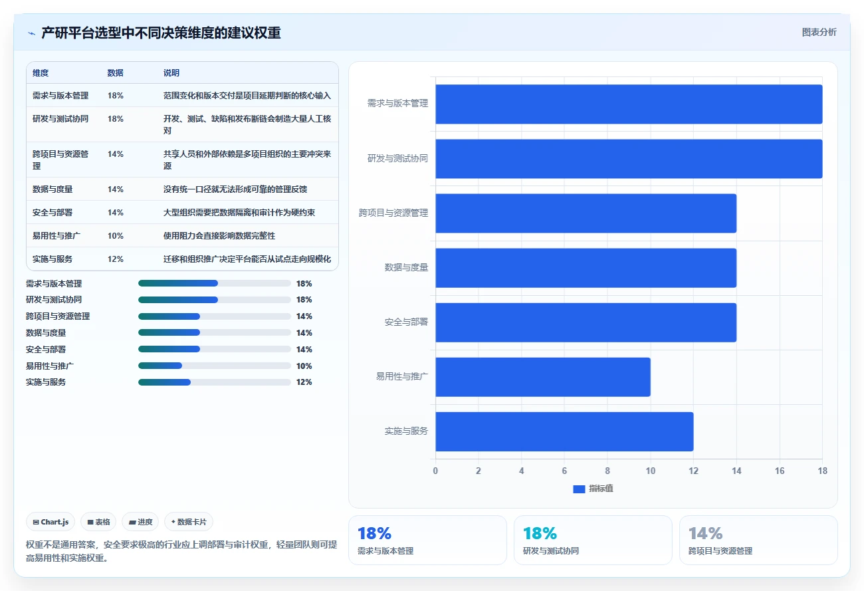This screenshot has width=864, height=591.
Task: Click the Chart.js tag chip
Action: click(51, 522)
